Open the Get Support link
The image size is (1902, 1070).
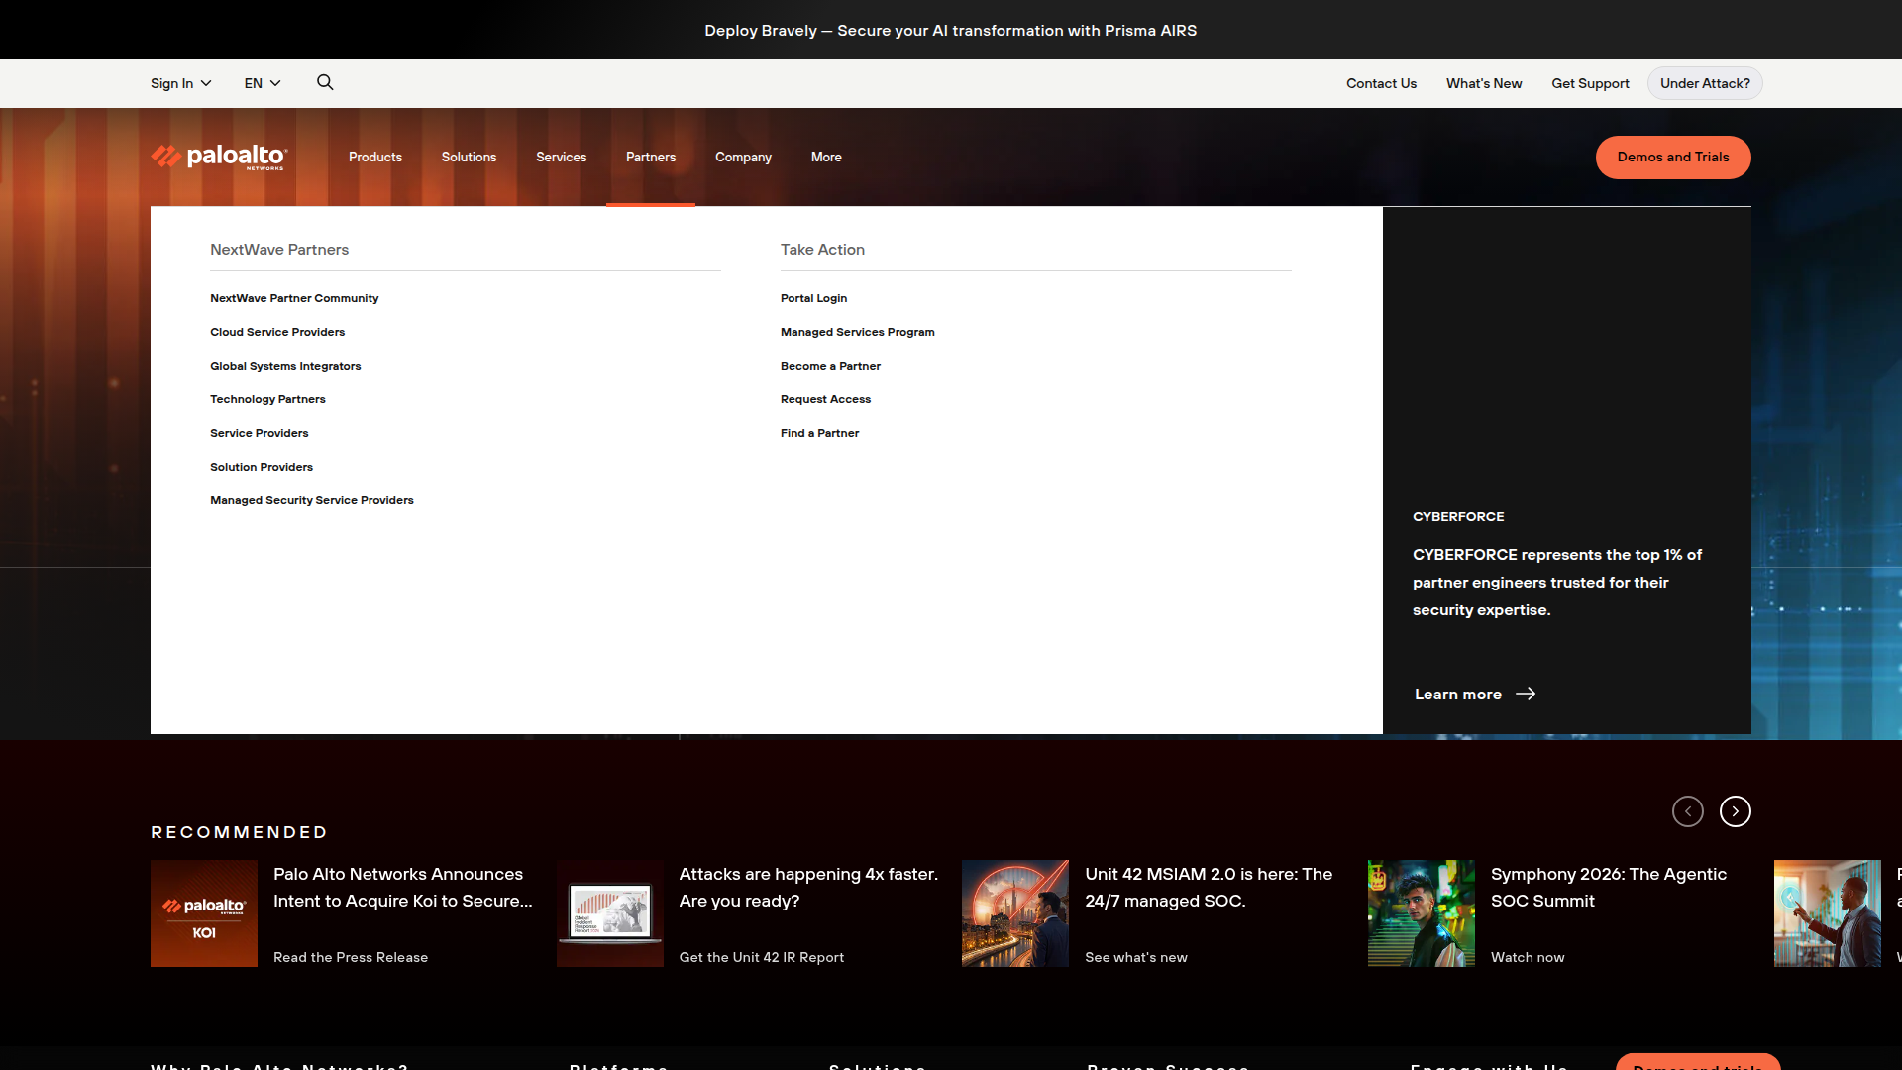point(1590,83)
